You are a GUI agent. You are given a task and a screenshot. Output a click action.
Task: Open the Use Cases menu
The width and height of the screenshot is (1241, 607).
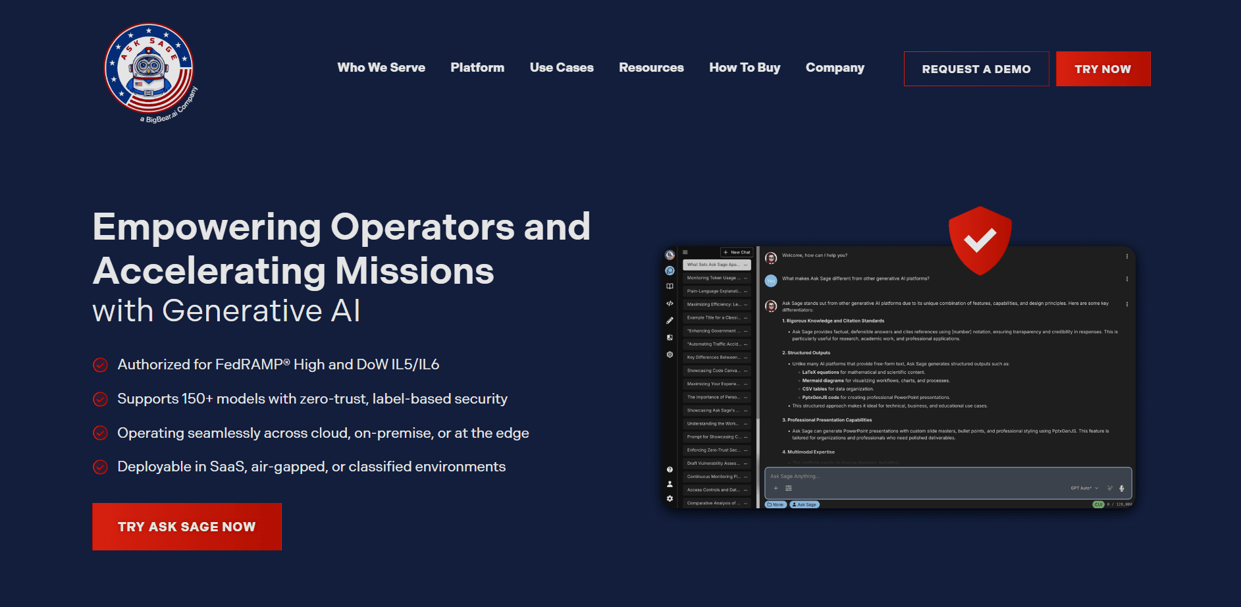pyautogui.click(x=562, y=68)
